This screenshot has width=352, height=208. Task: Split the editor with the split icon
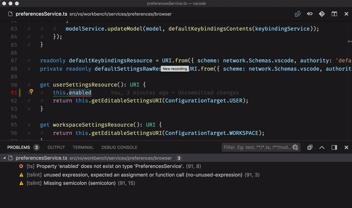point(334,14)
